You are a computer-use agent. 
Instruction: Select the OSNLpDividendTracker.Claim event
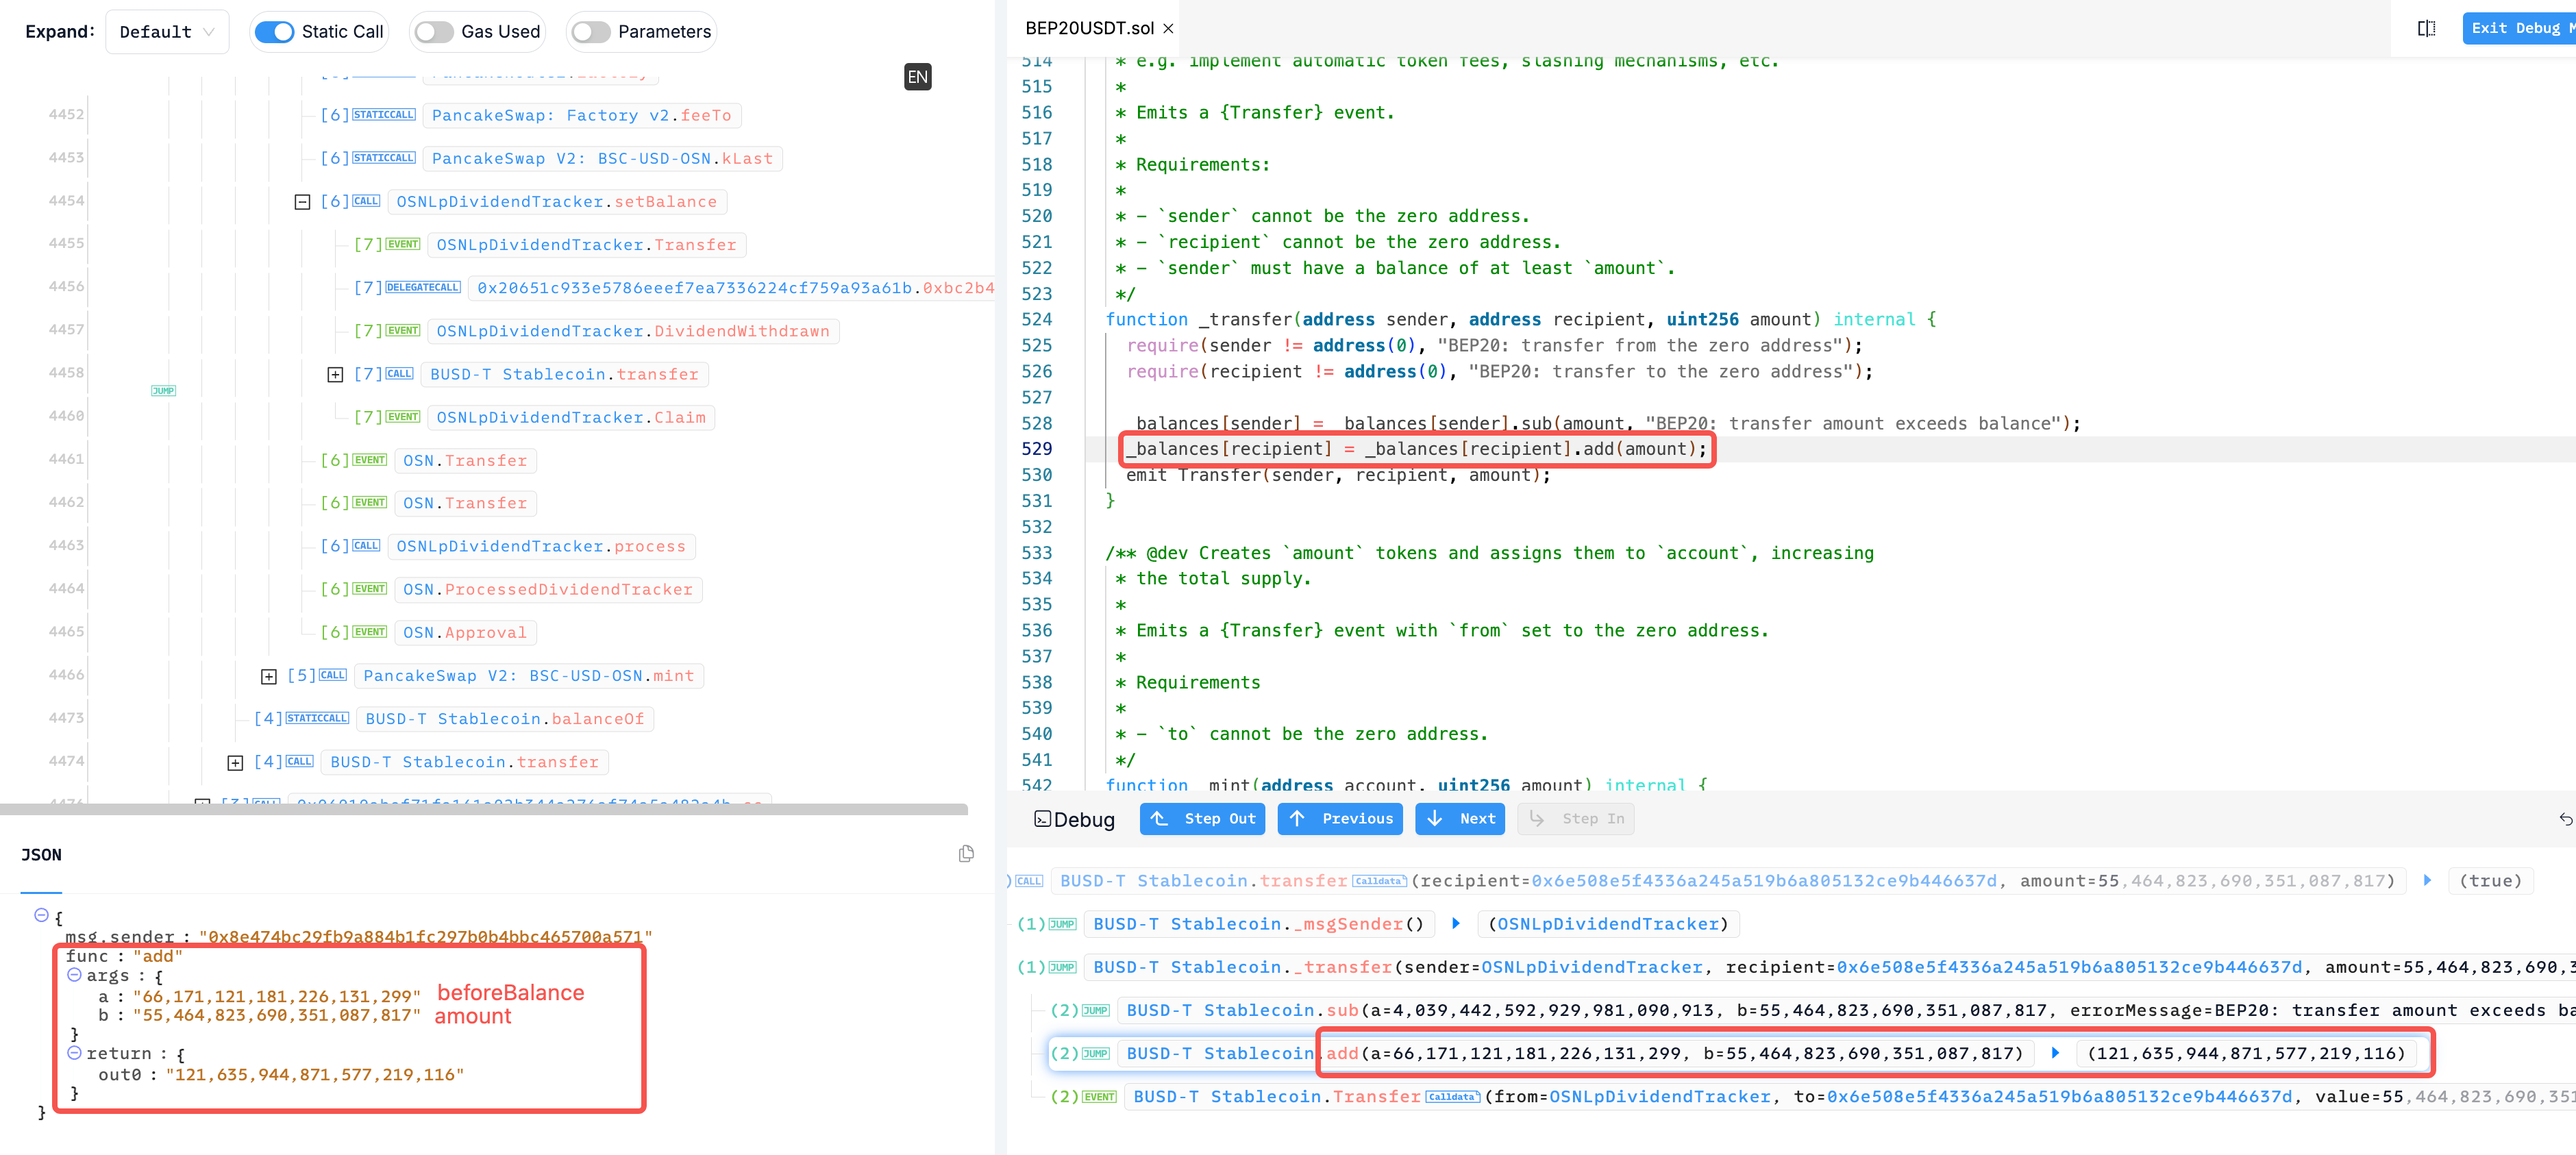[x=571, y=417]
